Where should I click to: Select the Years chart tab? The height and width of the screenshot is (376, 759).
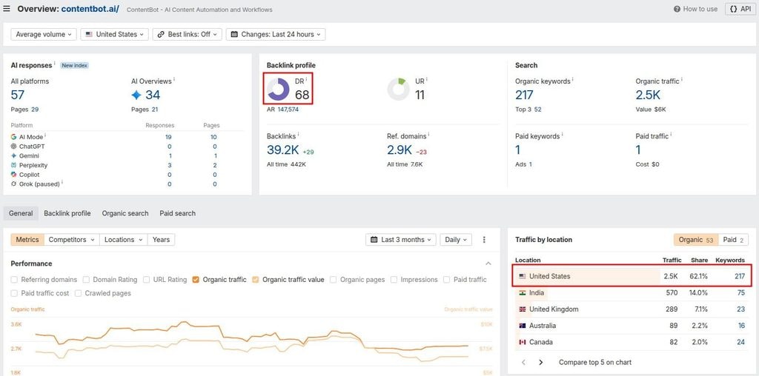pos(161,240)
